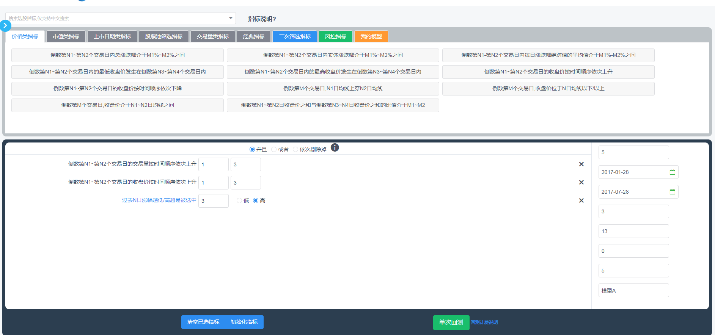
Task: Edit the N2 input in the selected 收盘价按时间顺序依次上升 row
Action: [246, 183]
